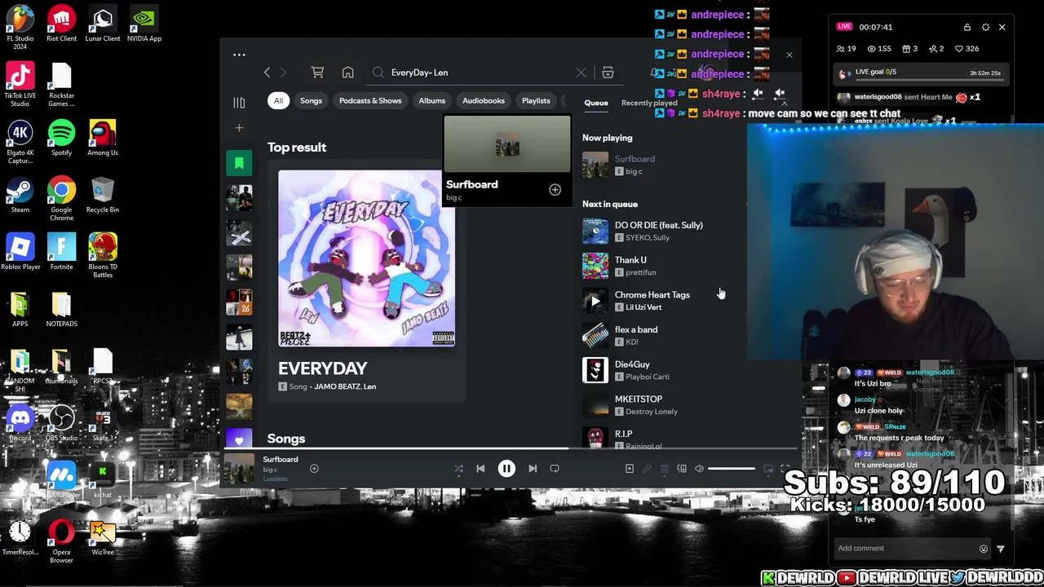
Task: Toggle shuffle playback
Action: (x=458, y=469)
